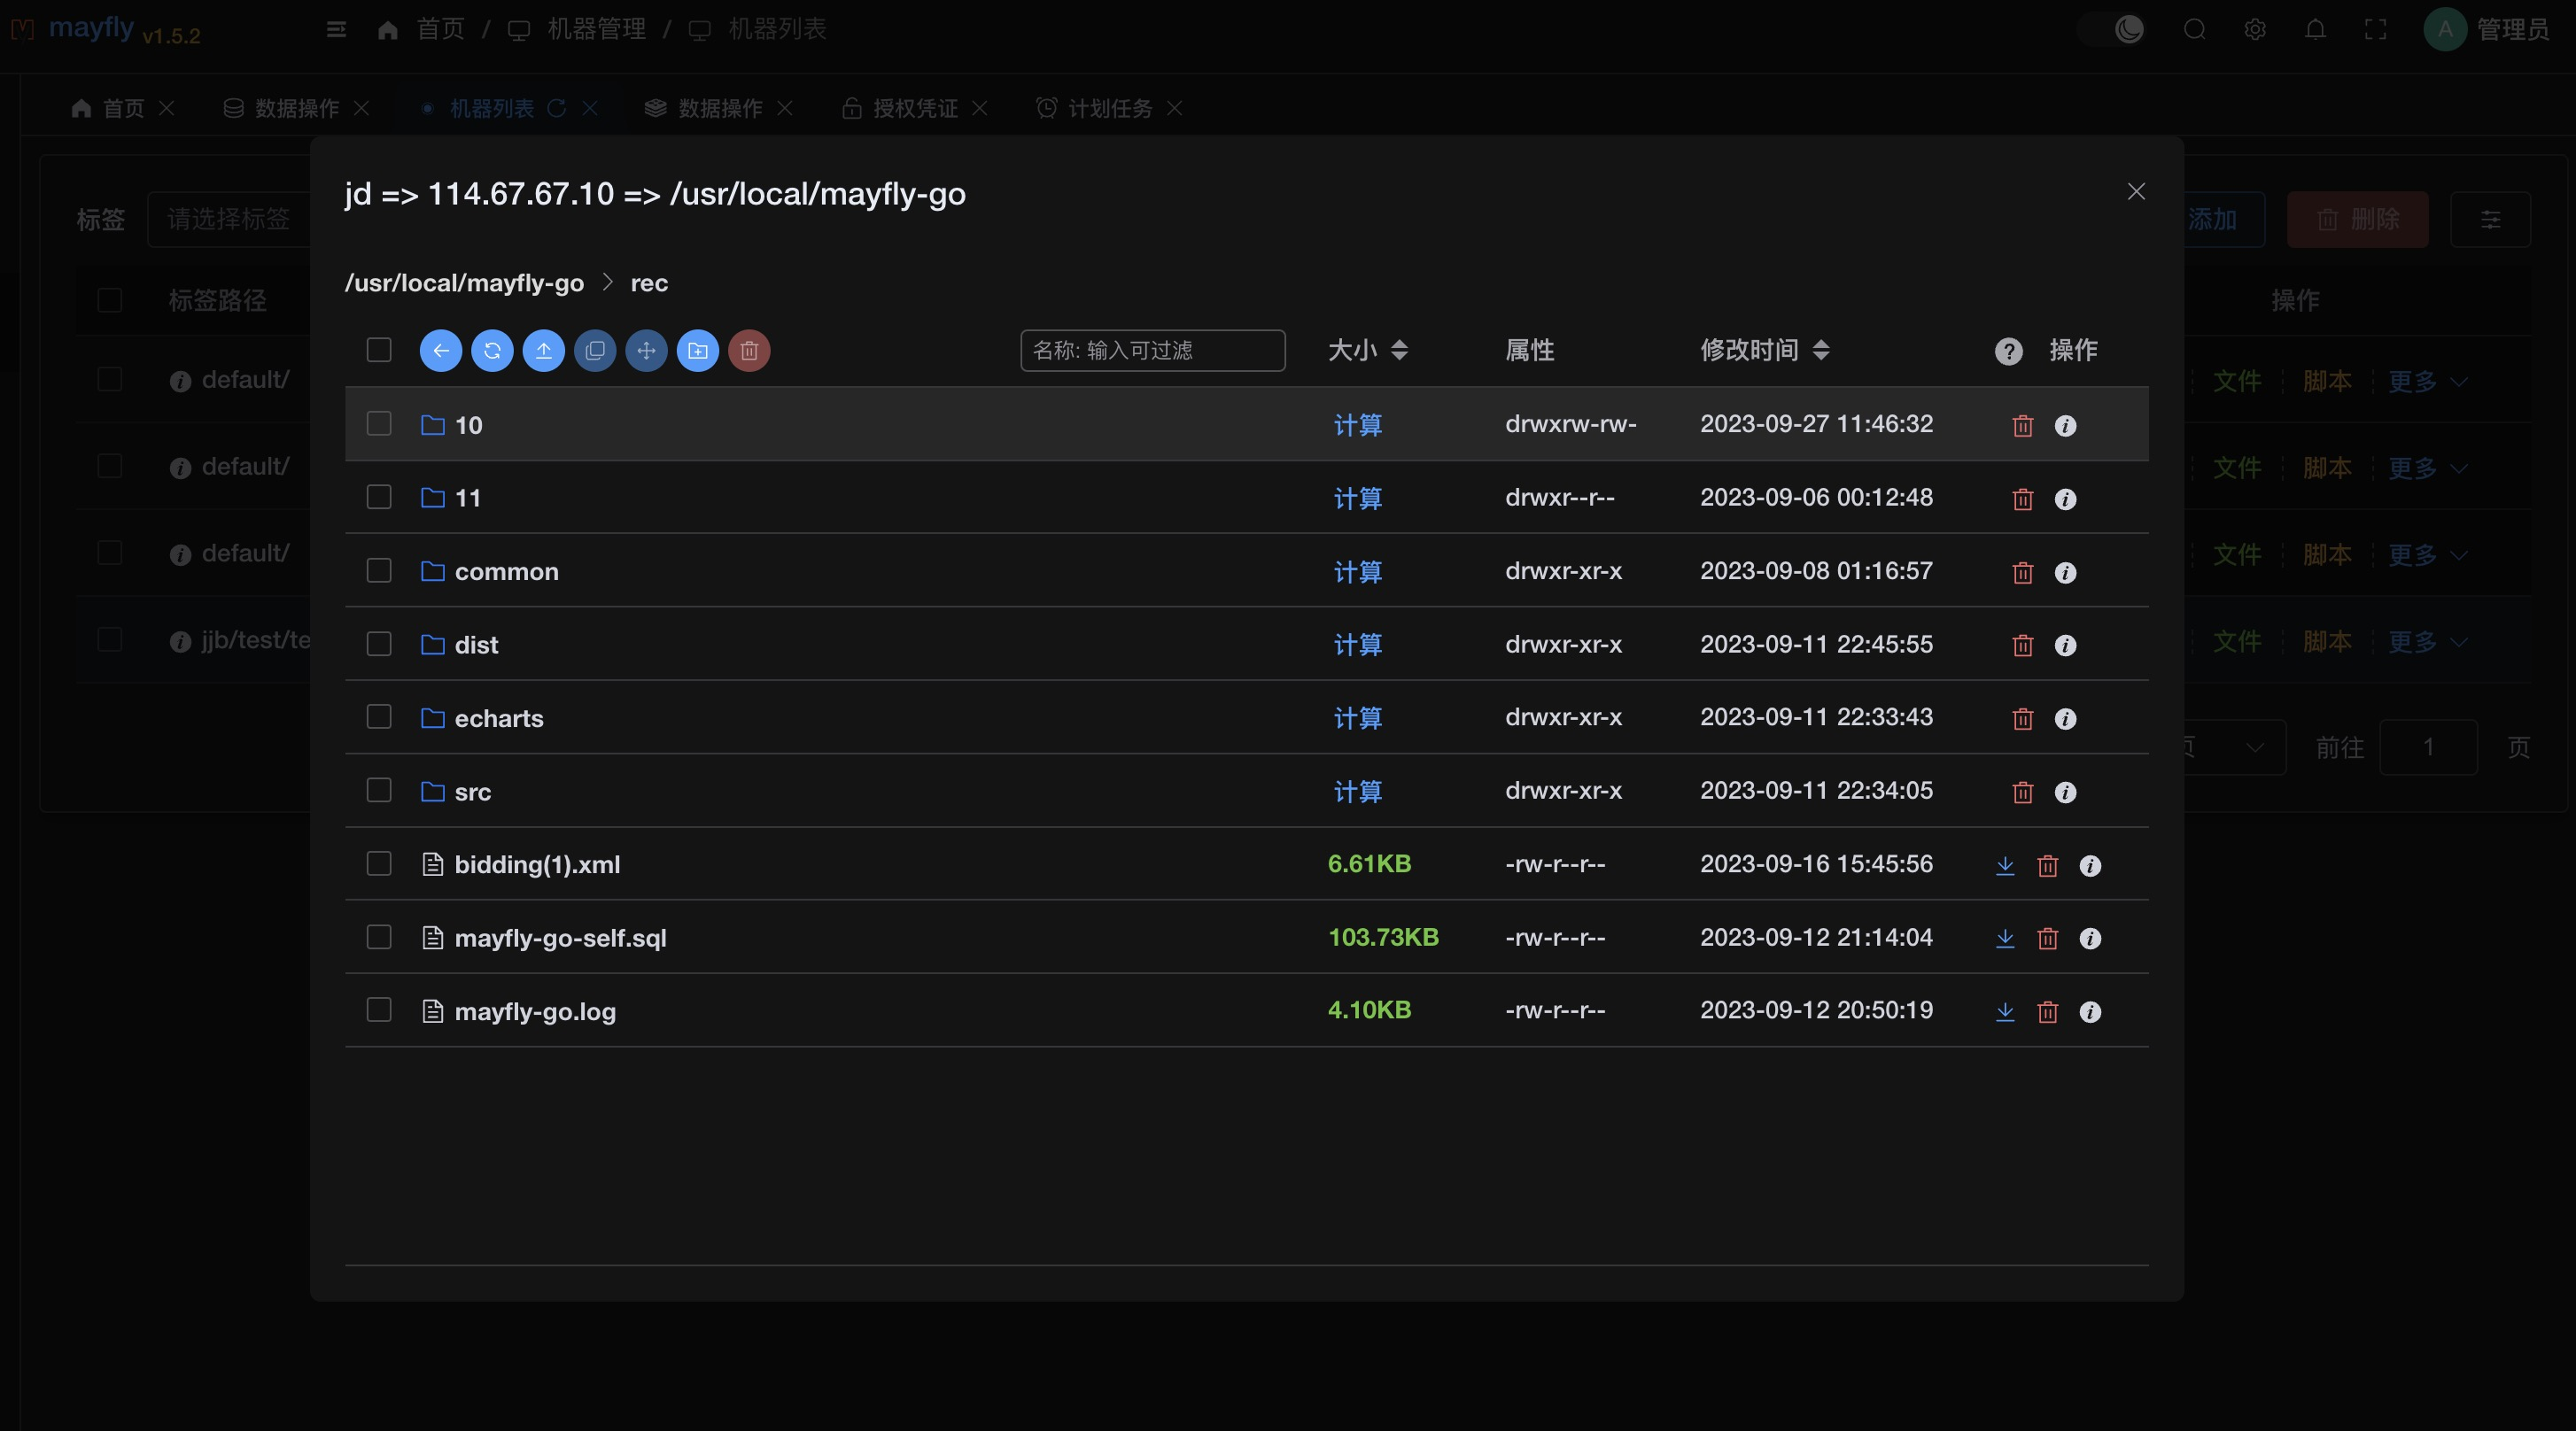Reload 机器列表 tab icon
The height and width of the screenshot is (1431, 2576).
557,108
